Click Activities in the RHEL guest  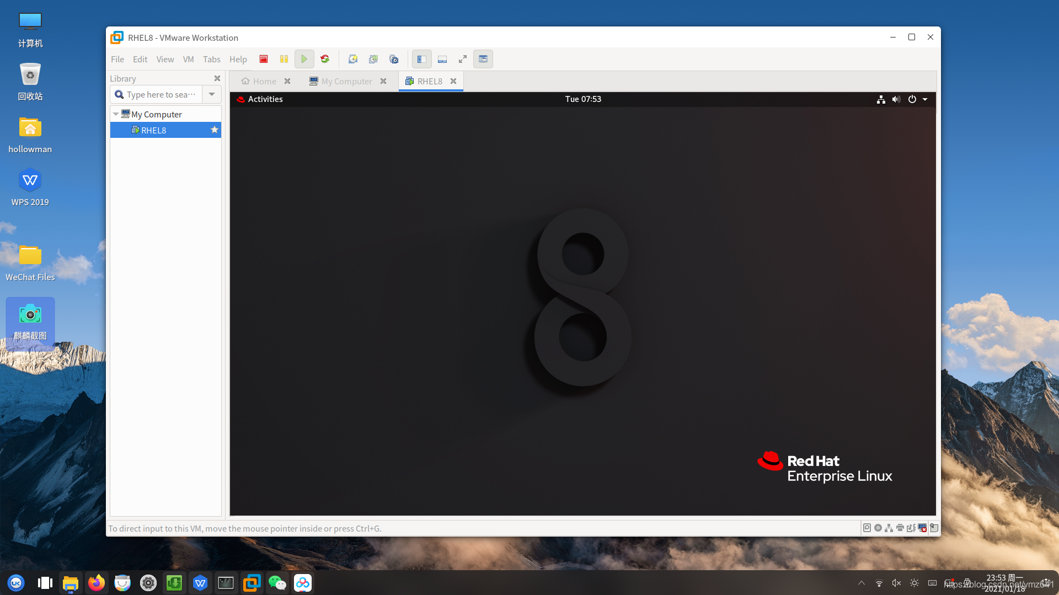pos(265,99)
